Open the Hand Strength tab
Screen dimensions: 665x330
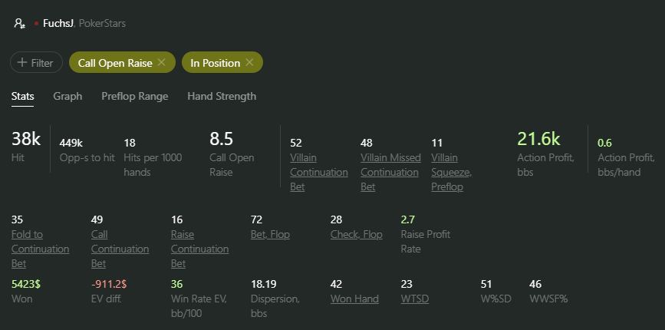(222, 96)
